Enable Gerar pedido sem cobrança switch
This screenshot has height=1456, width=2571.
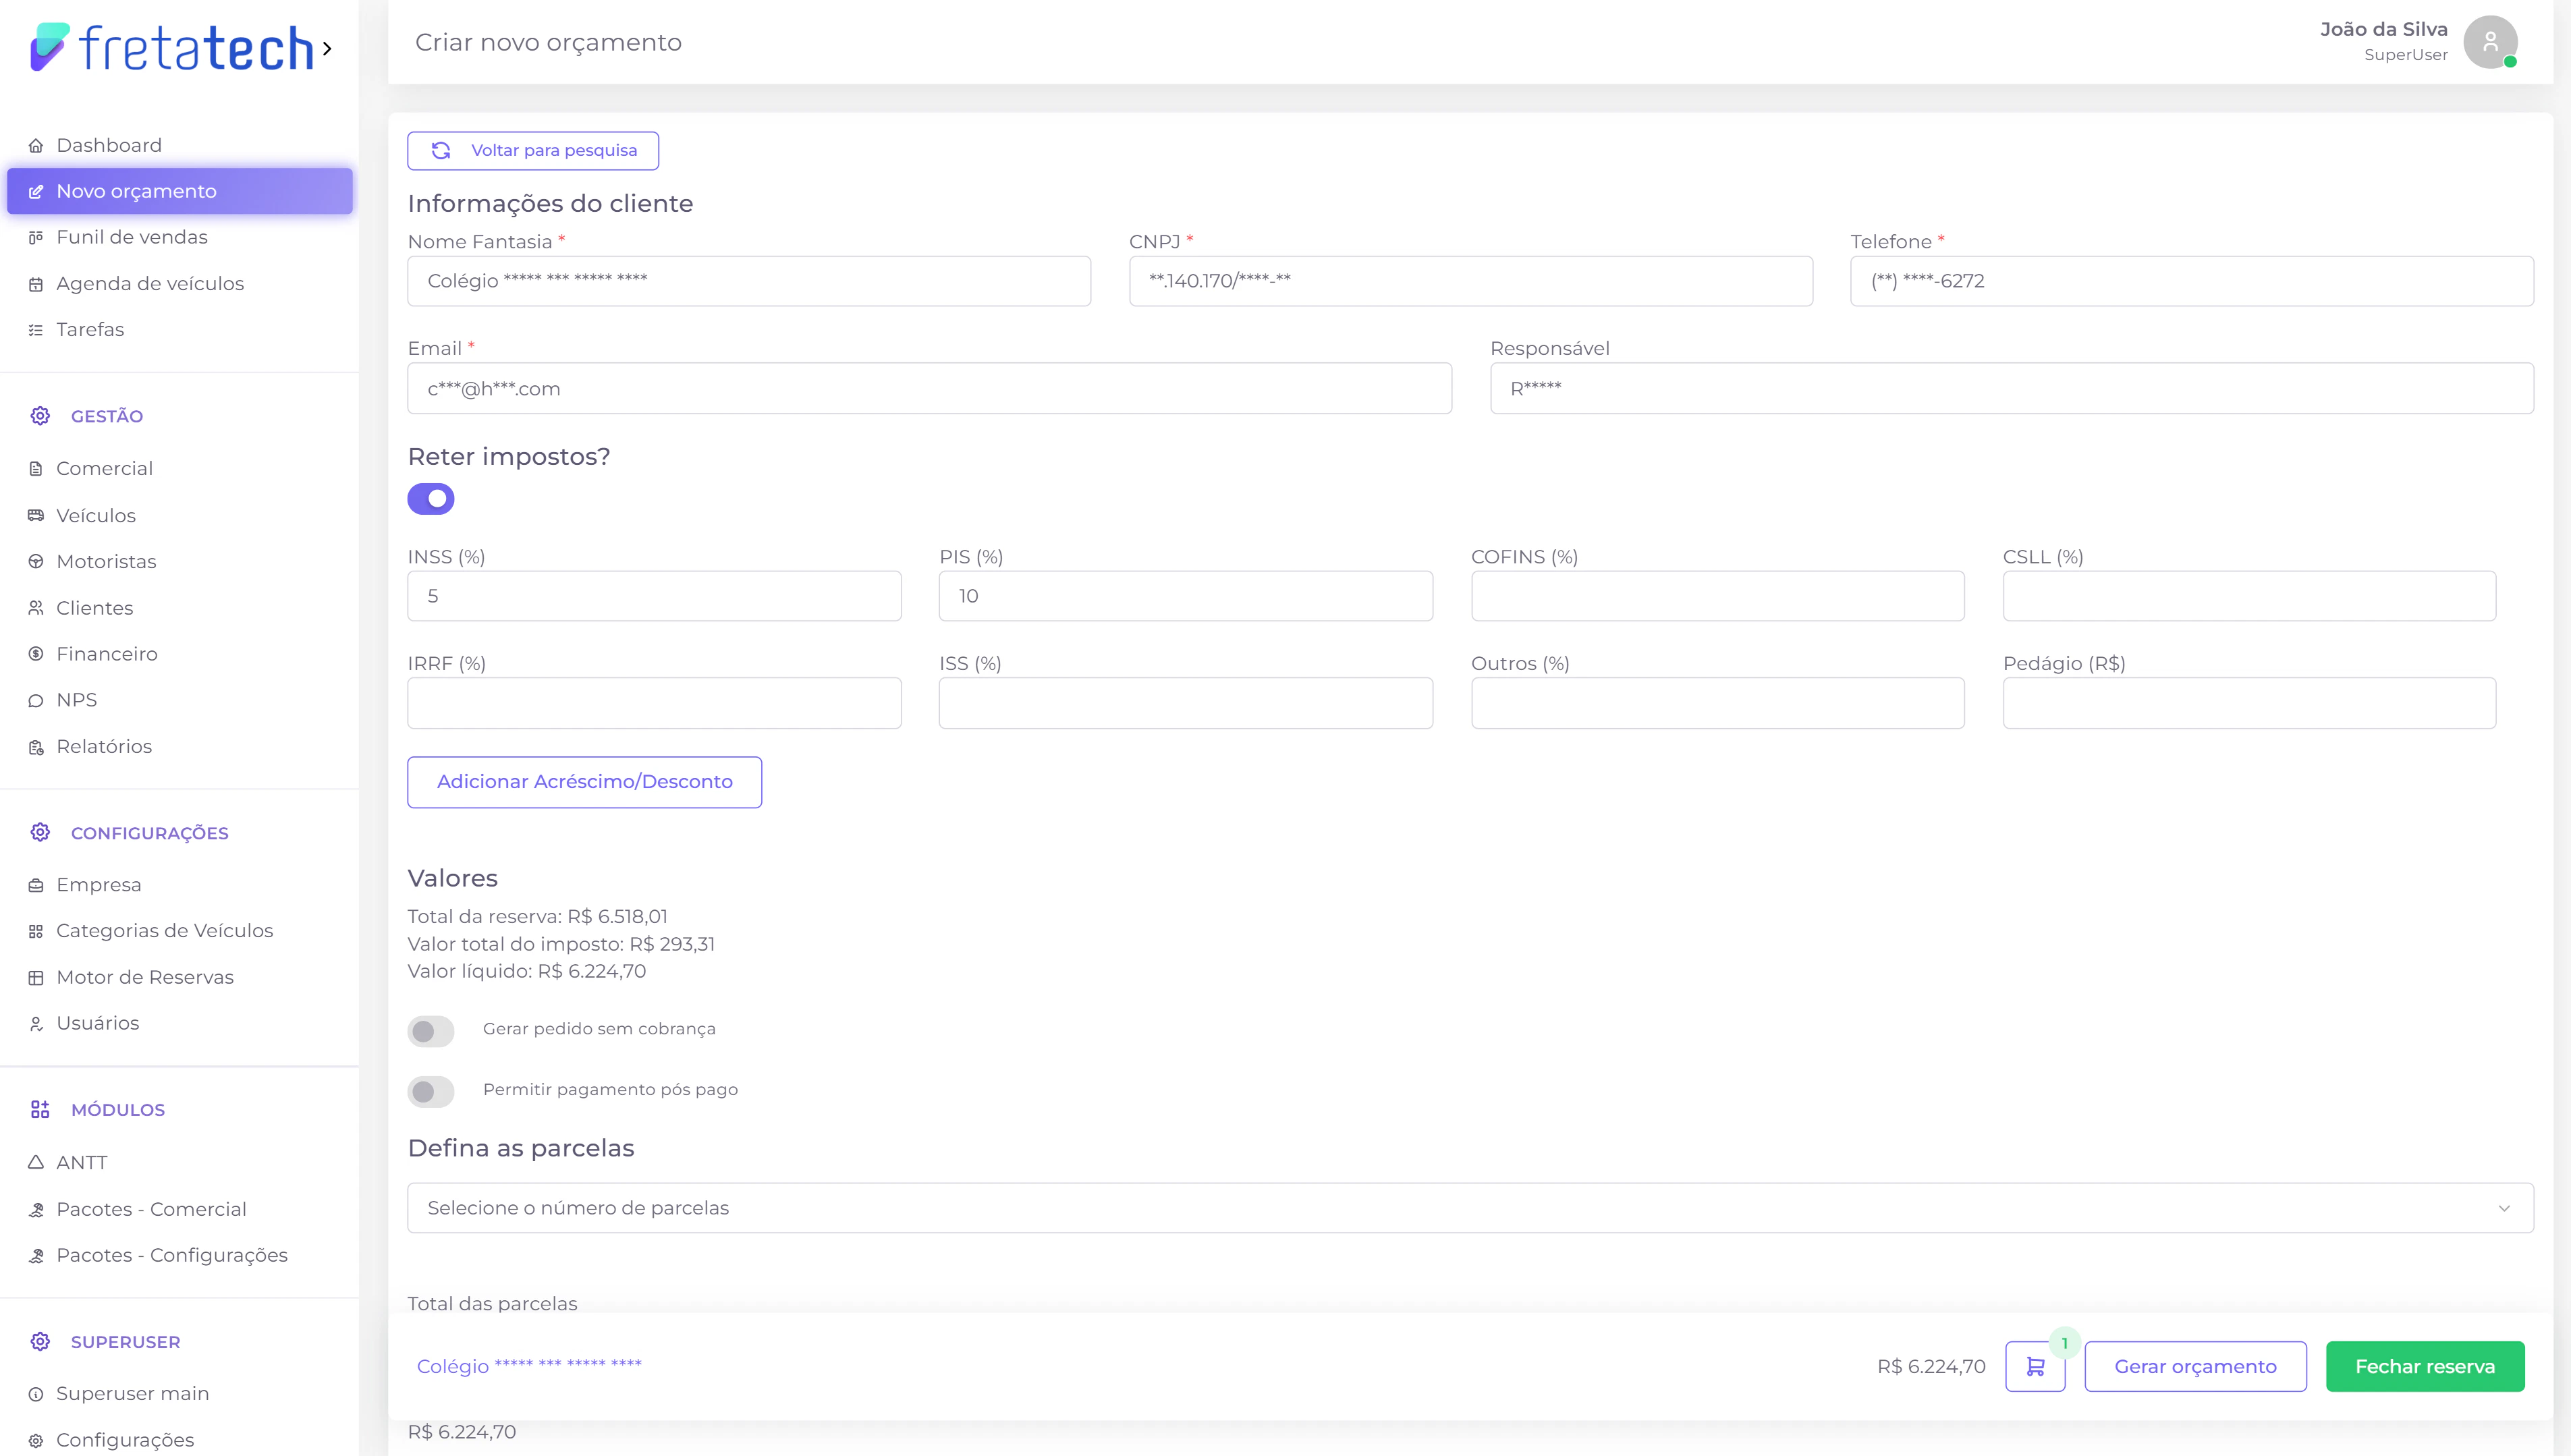(x=431, y=1031)
